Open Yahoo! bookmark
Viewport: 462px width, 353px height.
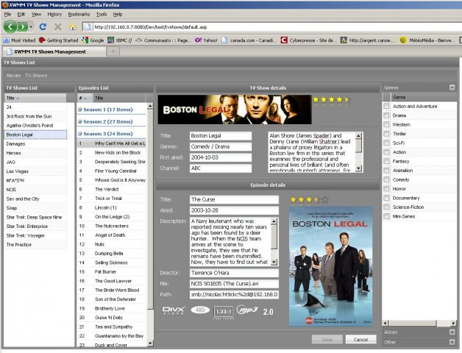coord(206,40)
